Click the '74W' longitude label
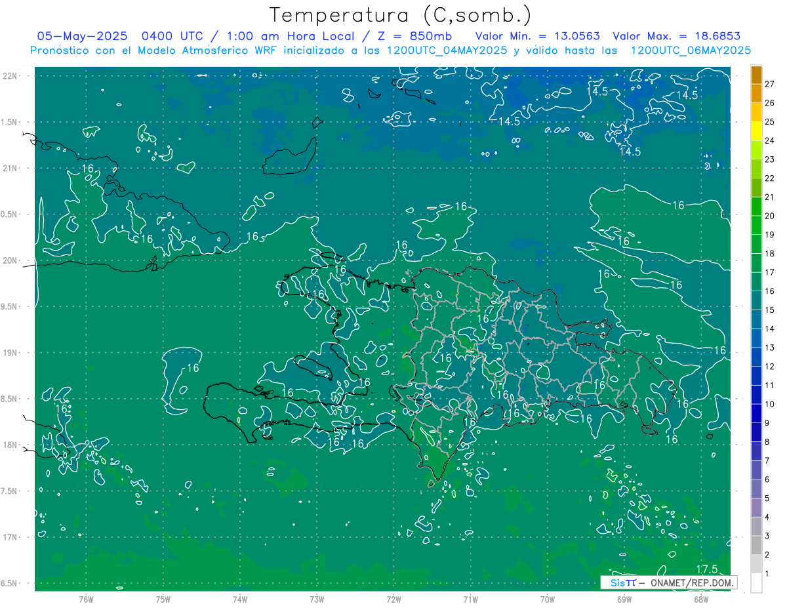This screenshot has width=787, height=608. (240, 599)
